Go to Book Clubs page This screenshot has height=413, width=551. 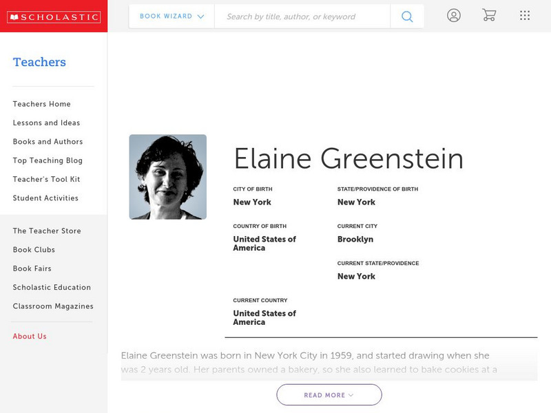(35, 250)
